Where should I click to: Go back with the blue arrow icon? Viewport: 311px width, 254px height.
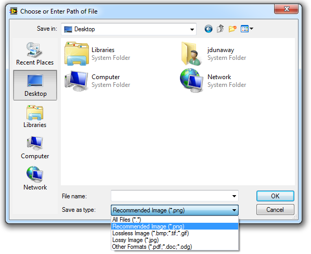click(208, 29)
